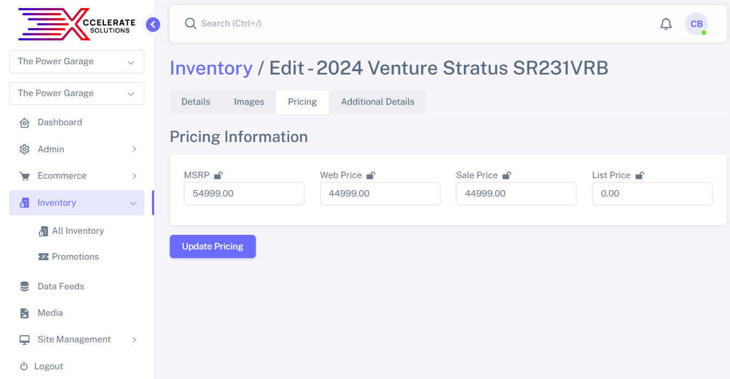Collapse sidebar with the arrow button
Viewport: 730px width, 379px height.
click(x=153, y=24)
